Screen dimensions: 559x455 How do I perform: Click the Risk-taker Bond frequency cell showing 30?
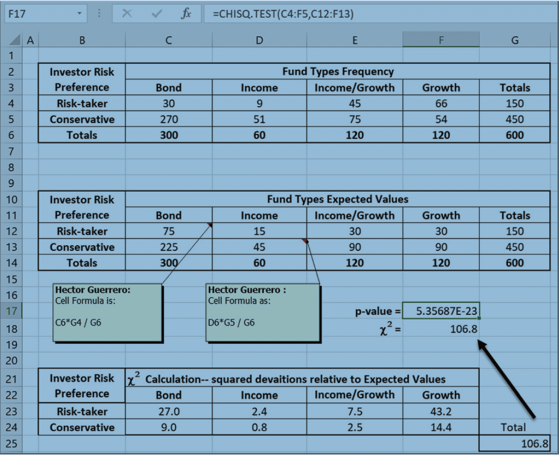click(x=168, y=104)
